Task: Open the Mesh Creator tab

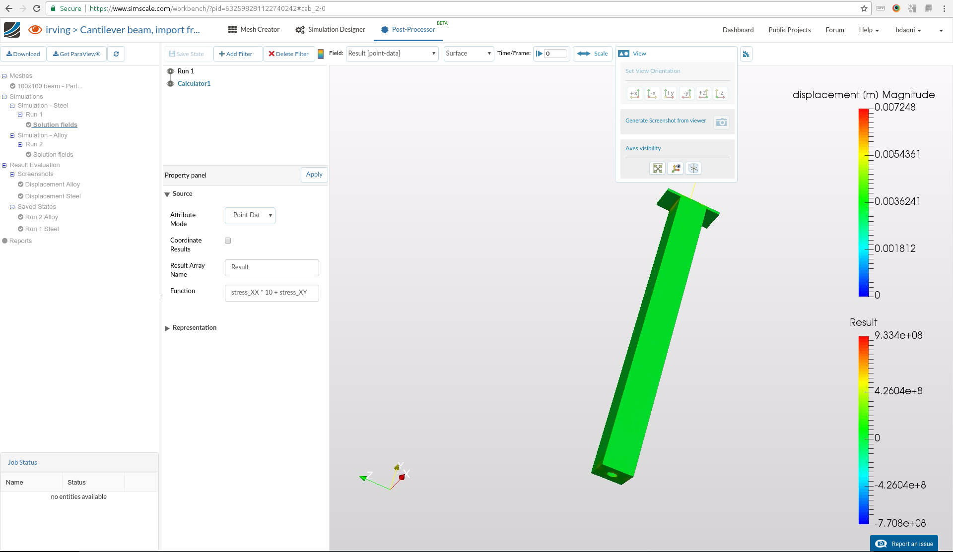Action: [254, 30]
